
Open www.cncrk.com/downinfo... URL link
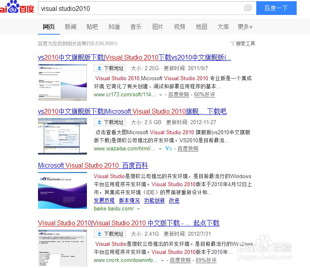click(x=126, y=260)
